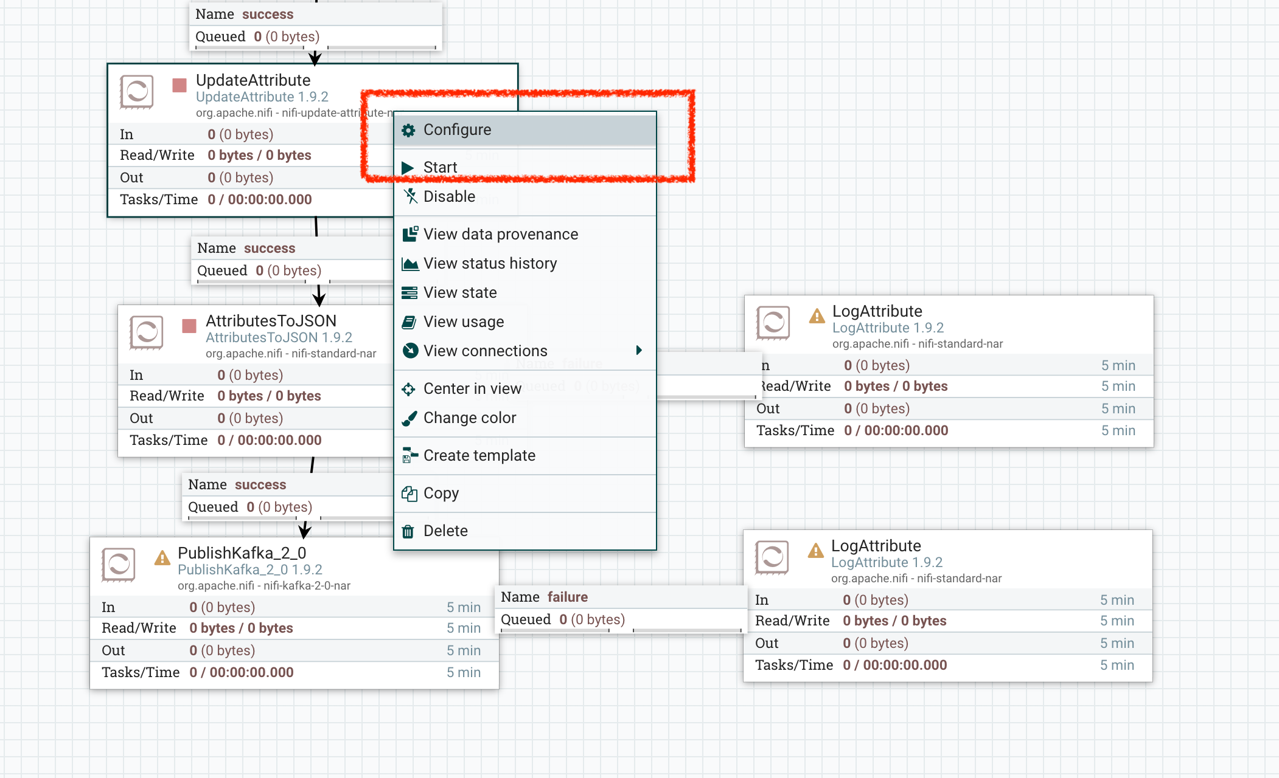This screenshot has width=1279, height=778.
Task: Select View state menu entry
Action: pos(460,293)
